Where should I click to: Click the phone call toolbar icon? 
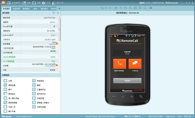102,8
